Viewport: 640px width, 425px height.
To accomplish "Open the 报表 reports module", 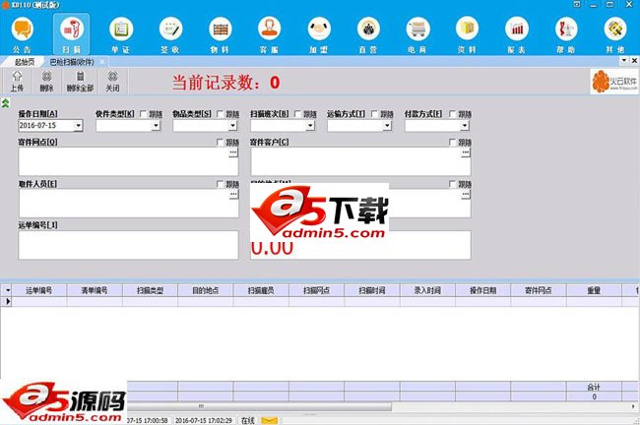I will pos(517,34).
